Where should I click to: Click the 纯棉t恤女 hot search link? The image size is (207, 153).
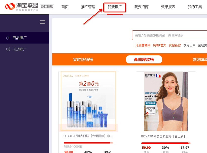[x=160, y=45]
